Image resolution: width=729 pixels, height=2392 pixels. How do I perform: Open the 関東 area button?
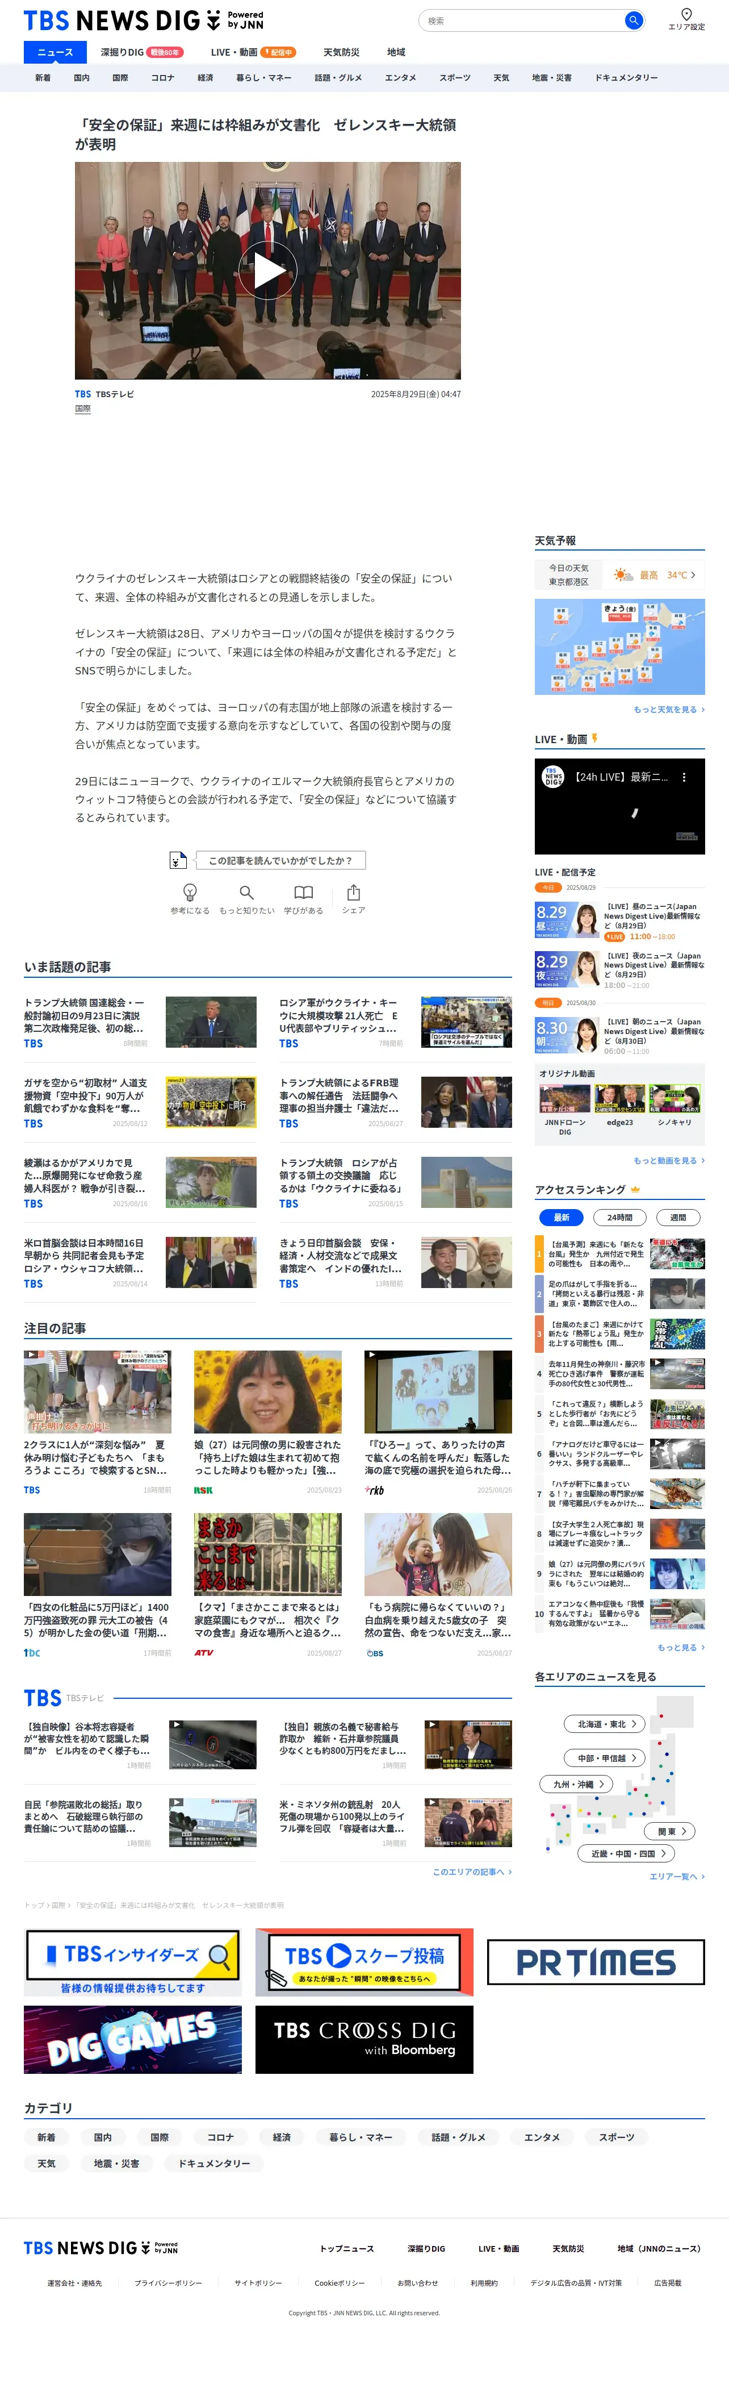(x=669, y=1831)
